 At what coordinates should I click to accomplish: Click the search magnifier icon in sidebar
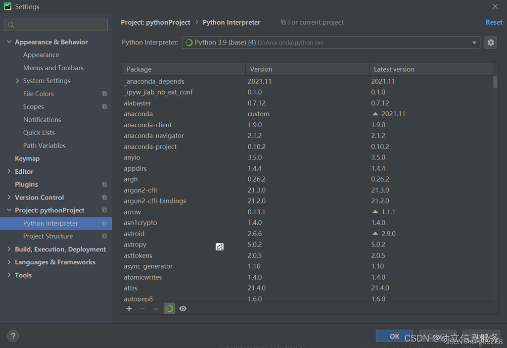pyautogui.click(x=11, y=25)
